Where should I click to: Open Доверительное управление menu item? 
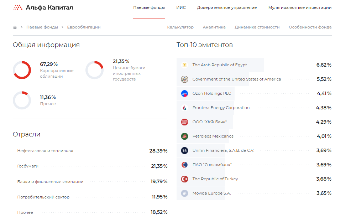pos(227,7)
